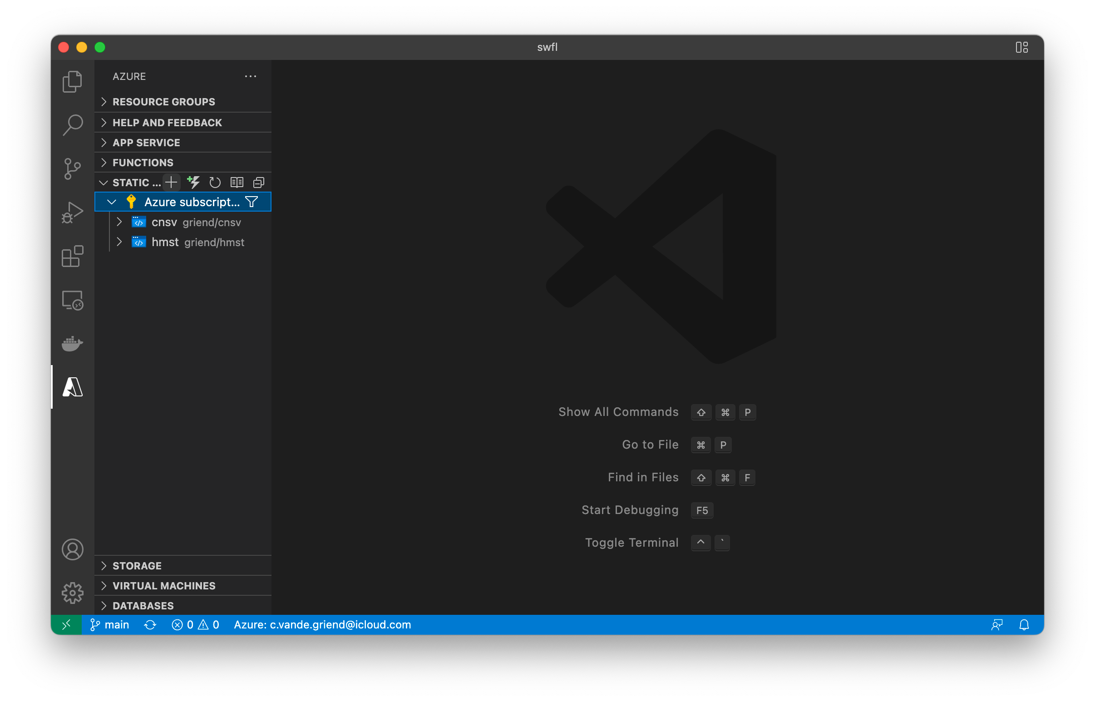This screenshot has width=1095, height=702.
Task: Open the Search view
Action: click(72, 125)
